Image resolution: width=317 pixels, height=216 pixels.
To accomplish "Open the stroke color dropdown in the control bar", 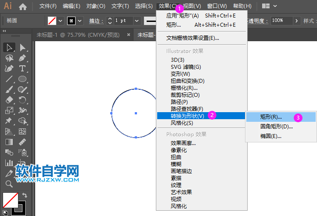I will pyautogui.click(x=79, y=21).
